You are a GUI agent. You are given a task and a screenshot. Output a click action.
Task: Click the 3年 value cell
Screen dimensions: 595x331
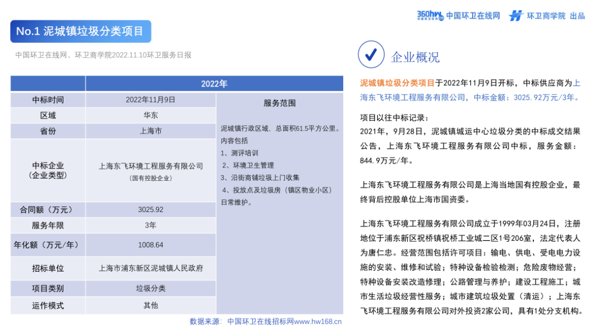pos(150,225)
